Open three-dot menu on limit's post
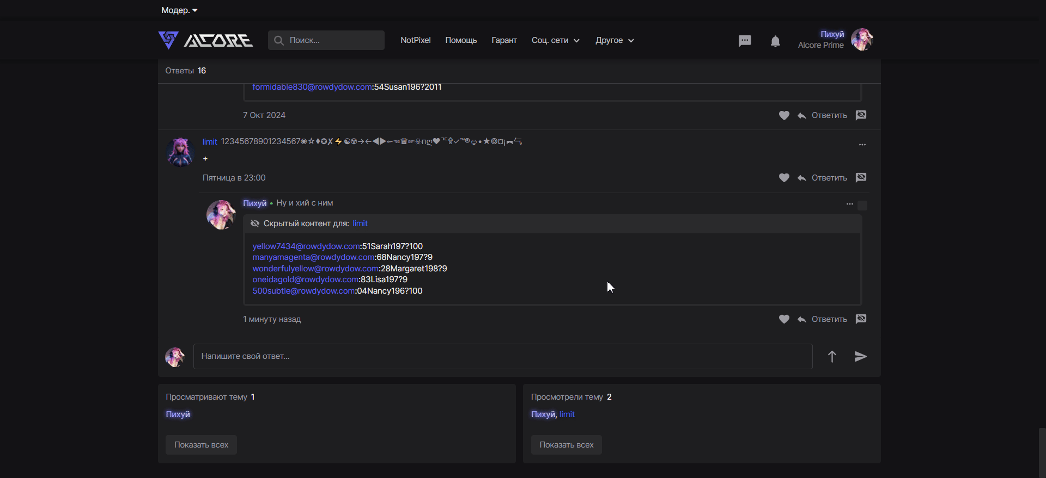The height and width of the screenshot is (478, 1046). click(862, 145)
